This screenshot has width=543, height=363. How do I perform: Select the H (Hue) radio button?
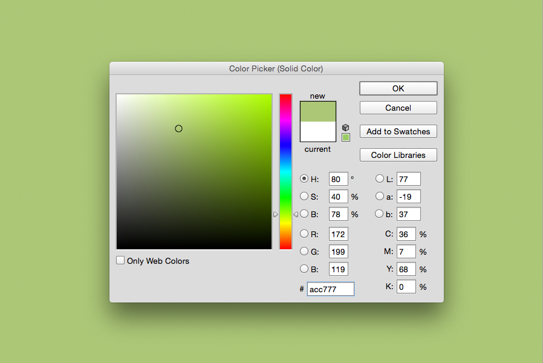click(x=304, y=178)
